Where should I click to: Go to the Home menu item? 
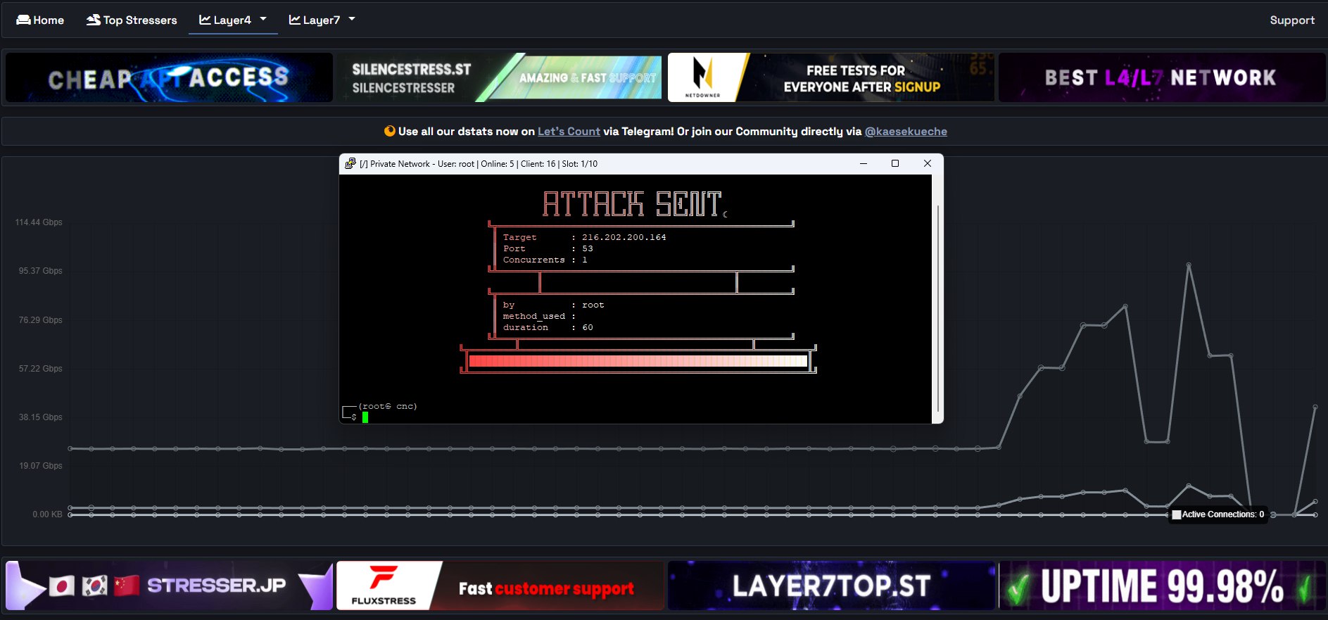click(x=48, y=20)
